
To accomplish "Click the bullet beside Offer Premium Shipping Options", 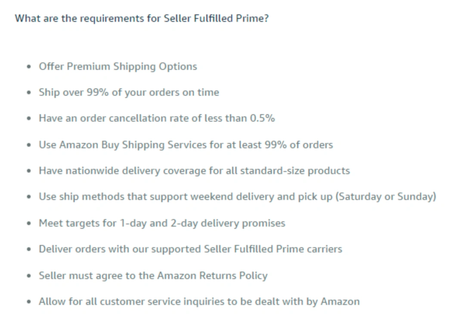I will pyautogui.click(x=29, y=67).
